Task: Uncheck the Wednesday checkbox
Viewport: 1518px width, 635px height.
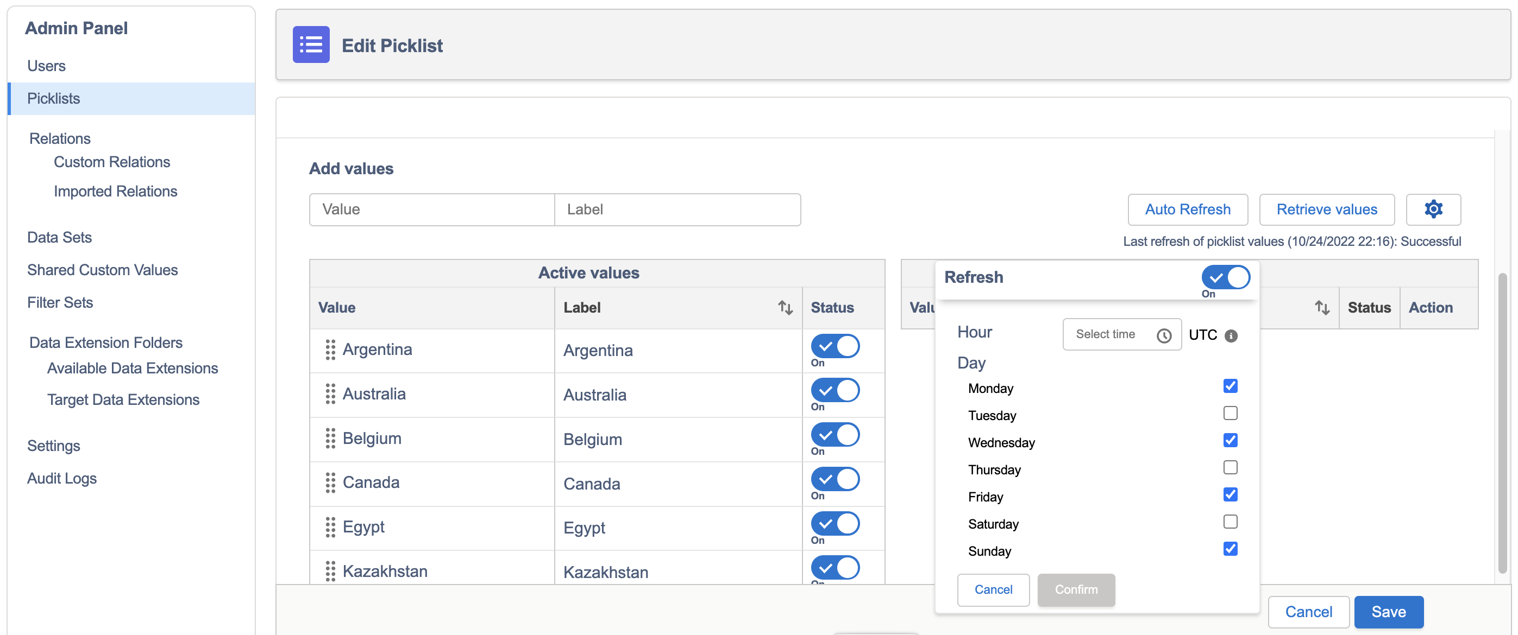Action: 1230,440
